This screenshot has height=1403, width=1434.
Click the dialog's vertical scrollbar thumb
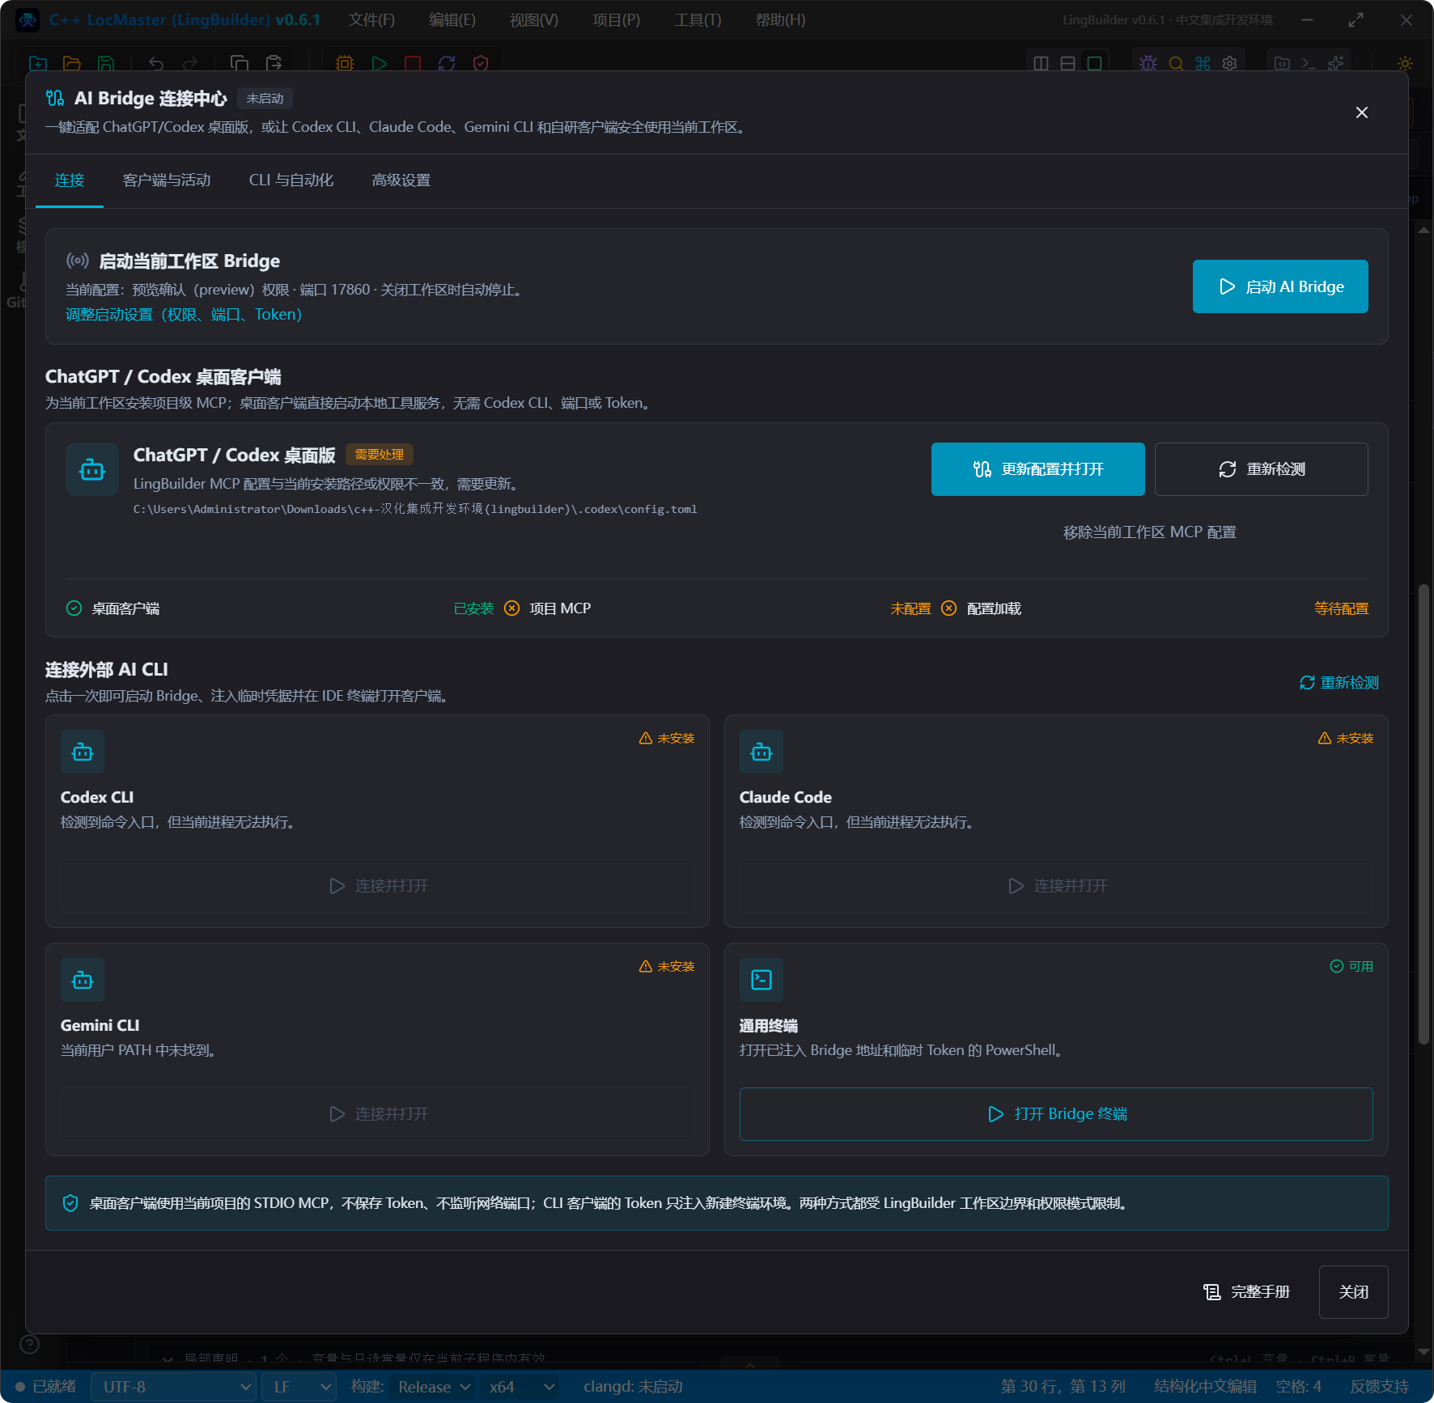(x=1424, y=814)
